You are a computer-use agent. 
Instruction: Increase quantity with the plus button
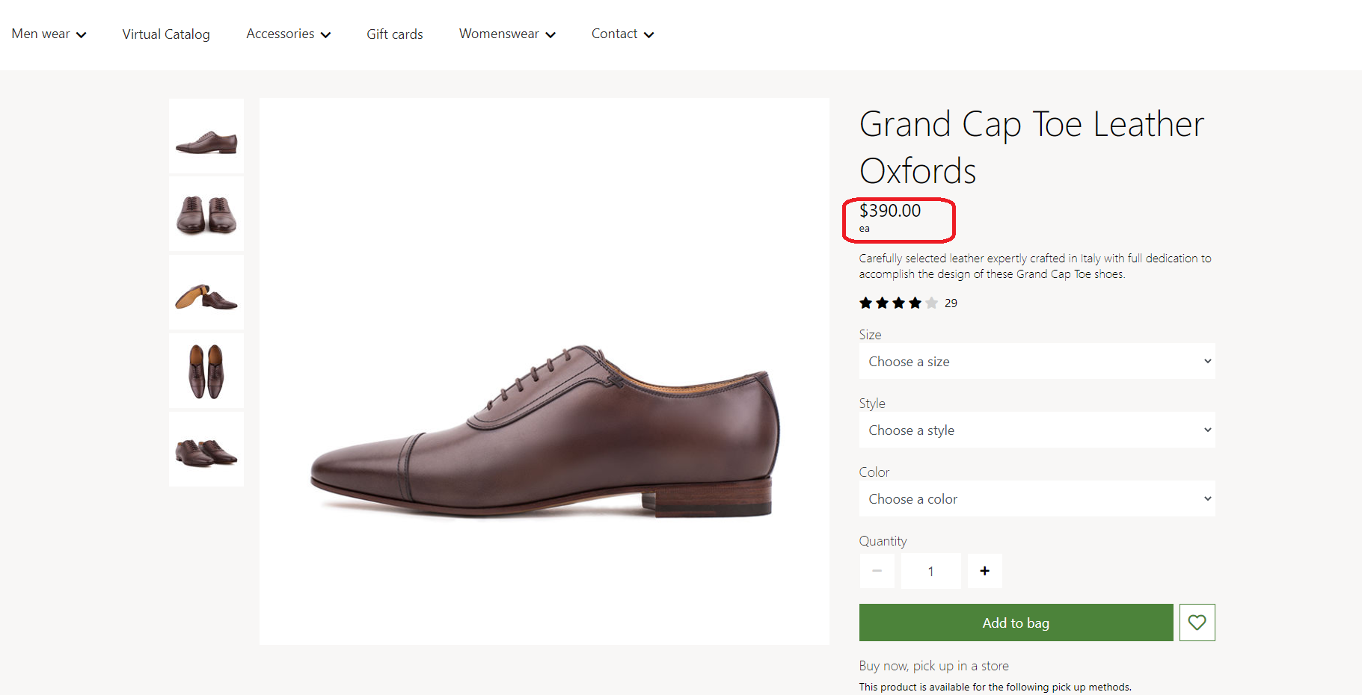click(984, 571)
